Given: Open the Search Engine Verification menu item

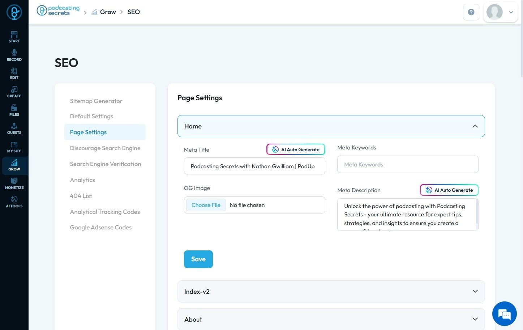Looking at the screenshot, I should [x=106, y=164].
